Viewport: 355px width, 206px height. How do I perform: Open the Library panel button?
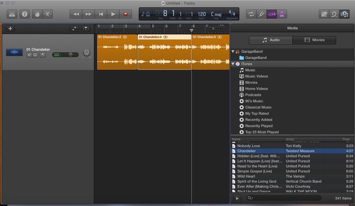pos(12,14)
